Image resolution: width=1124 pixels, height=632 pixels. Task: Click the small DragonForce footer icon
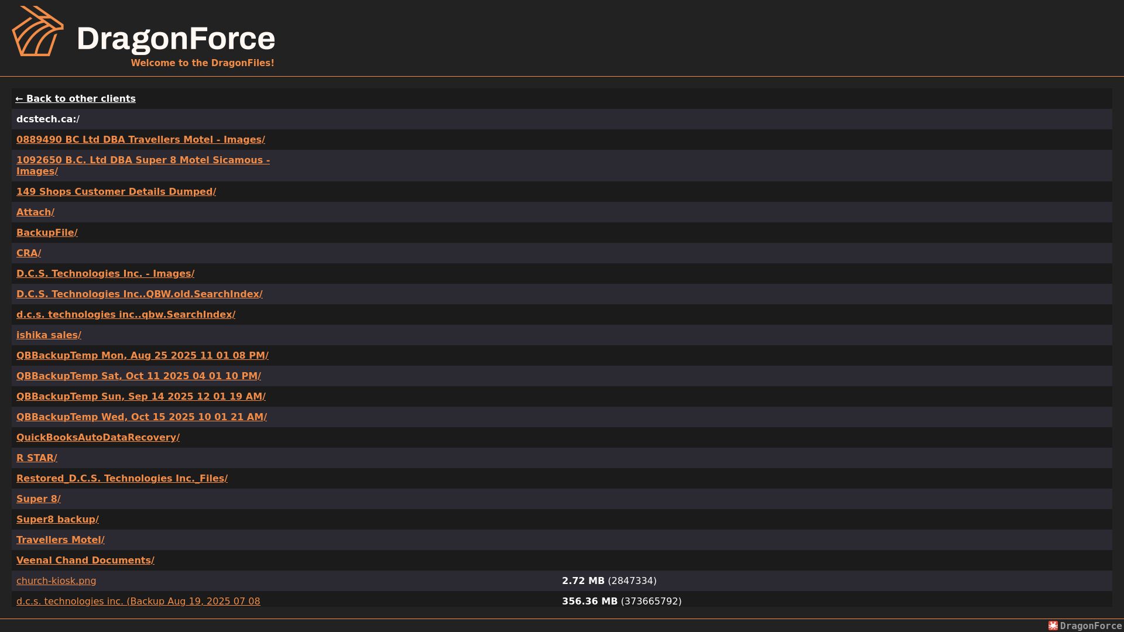[x=1053, y=626]
